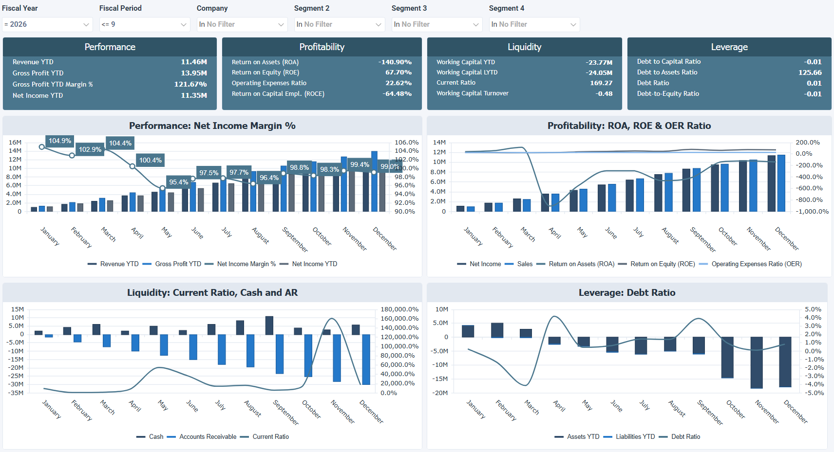Screen dimensions: 834x452
Task: Select Operating Expenses Ratio 22.62%
Action: pos(398,83)
